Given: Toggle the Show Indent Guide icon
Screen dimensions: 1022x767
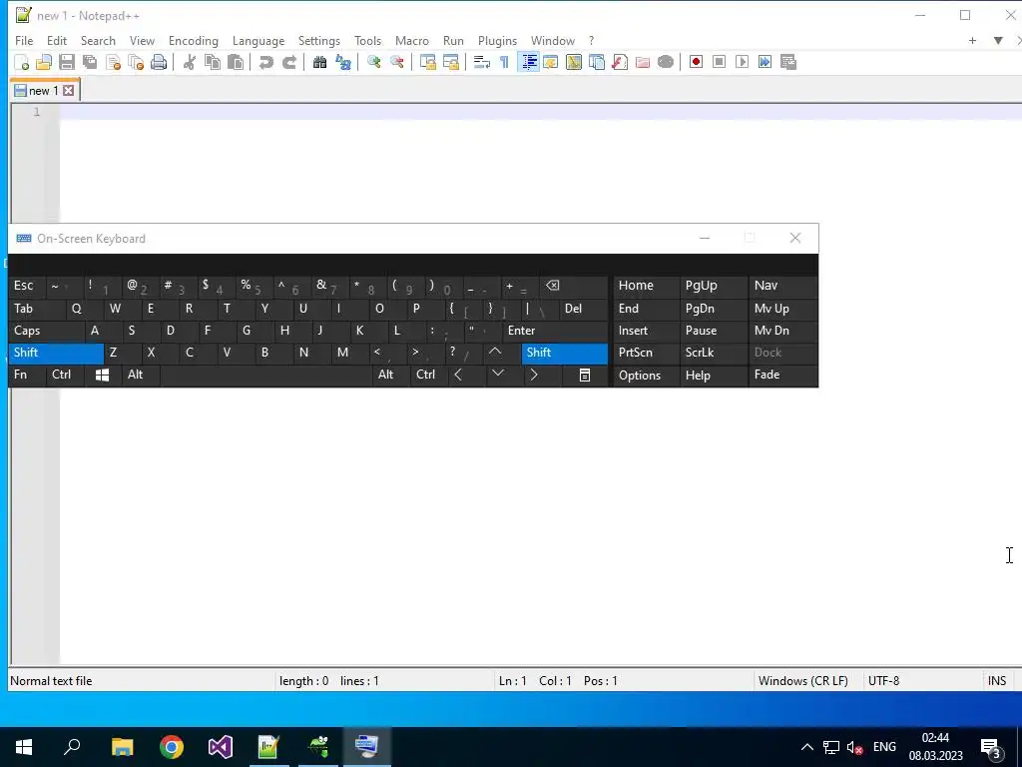Looking at the screenshot, I should click(529, 62).
